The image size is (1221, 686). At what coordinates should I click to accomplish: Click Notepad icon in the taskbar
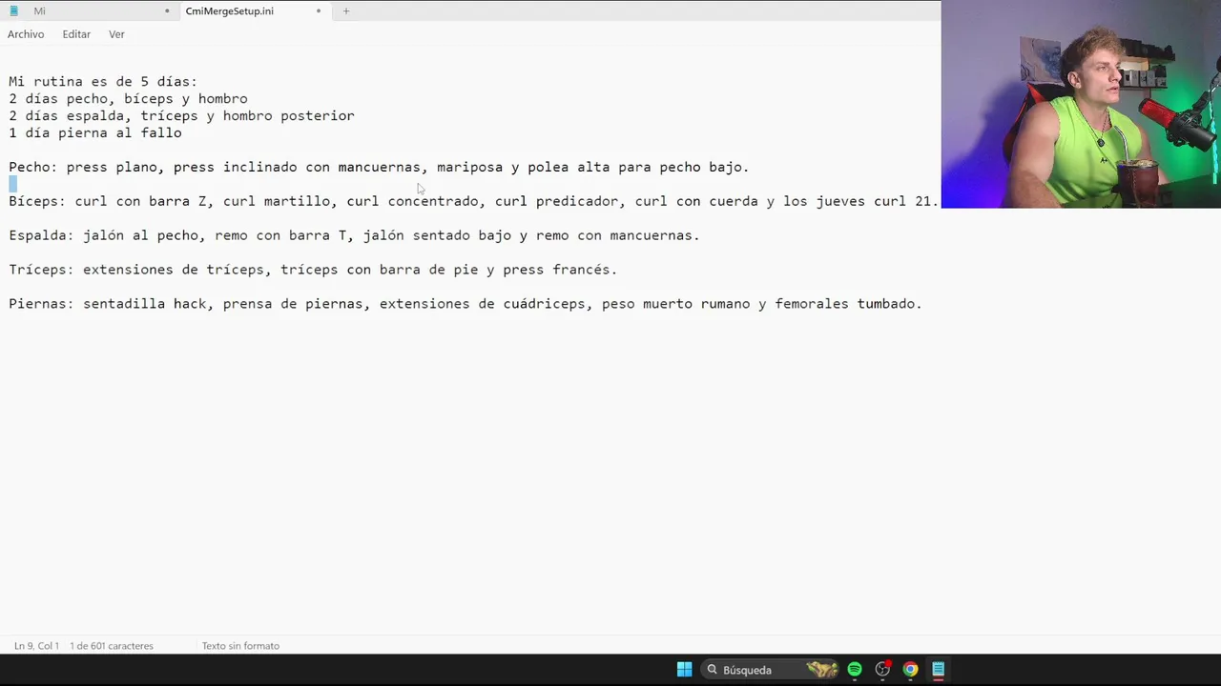(939, 669)
